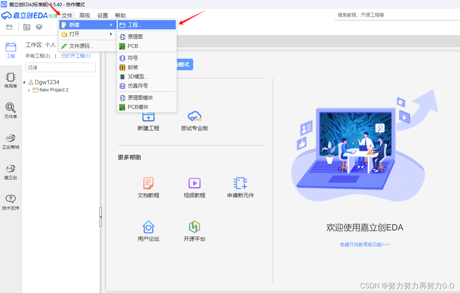Create a new 封装 from submenu
460x293 pixels.
pos(147,67)
